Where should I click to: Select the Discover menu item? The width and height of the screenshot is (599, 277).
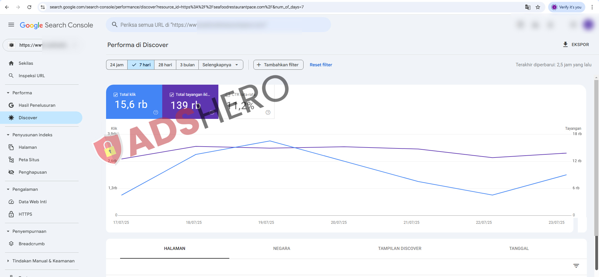(41, 118)
